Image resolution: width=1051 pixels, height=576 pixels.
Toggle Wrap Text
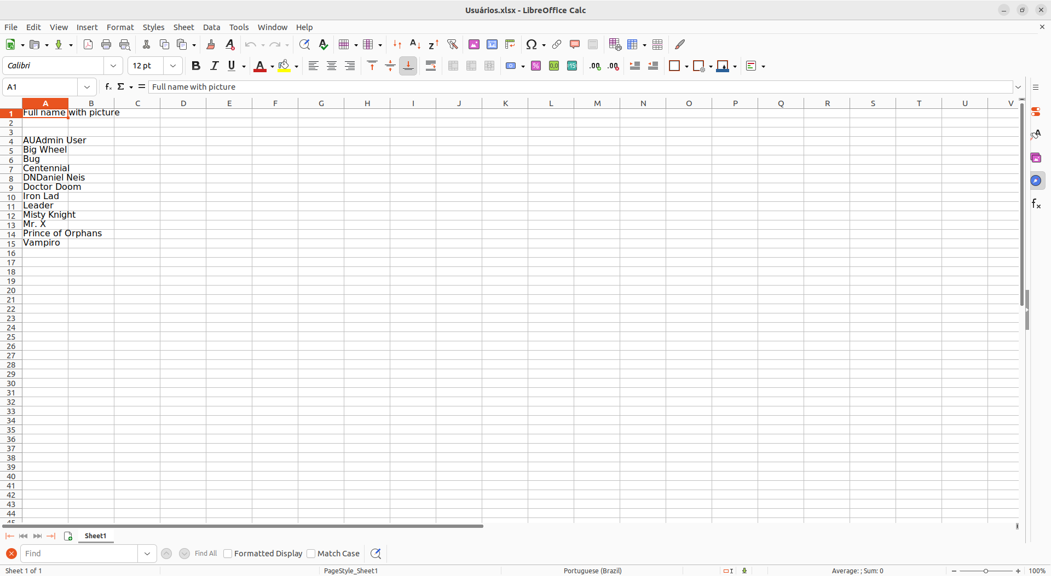click(x=431, y=66)
